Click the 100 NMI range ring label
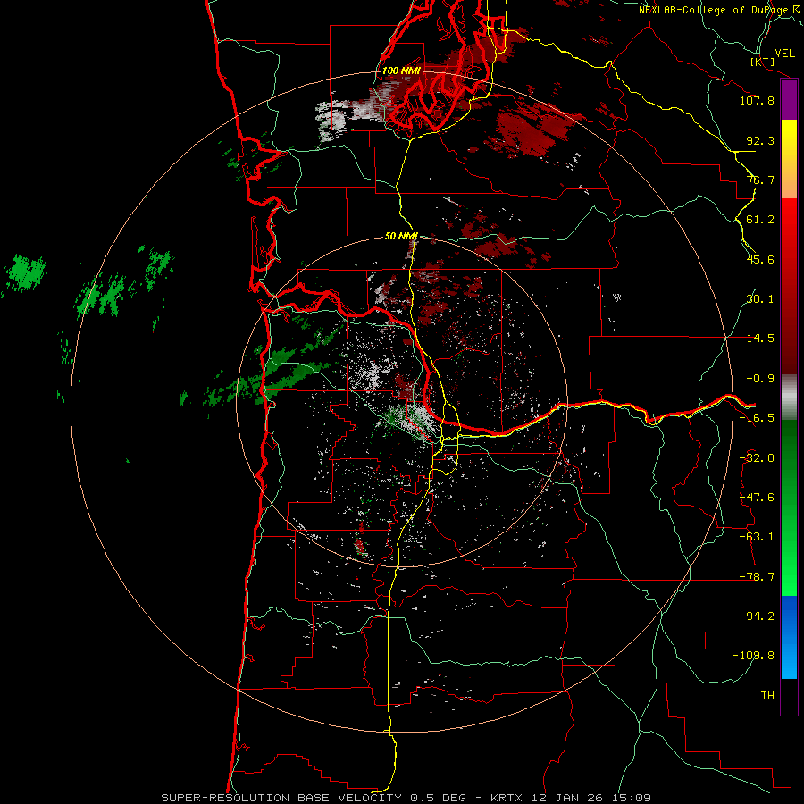Screen dimensions: 804x804 tap(401, 71)
